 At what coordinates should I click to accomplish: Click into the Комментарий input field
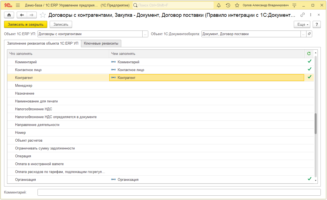click(x=179, y=192)
